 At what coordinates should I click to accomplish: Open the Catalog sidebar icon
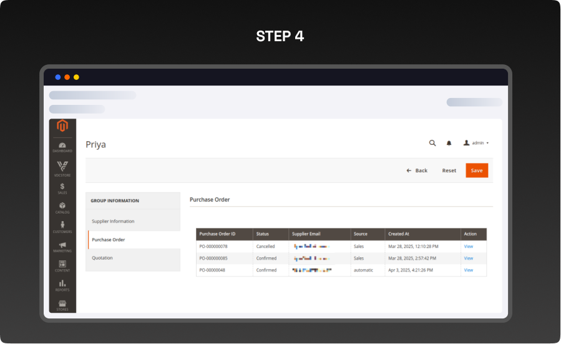62,208
